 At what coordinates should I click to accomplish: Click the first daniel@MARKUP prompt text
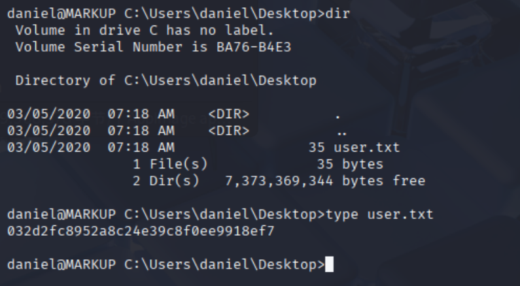pyautogui.click(x=61, y=14)
